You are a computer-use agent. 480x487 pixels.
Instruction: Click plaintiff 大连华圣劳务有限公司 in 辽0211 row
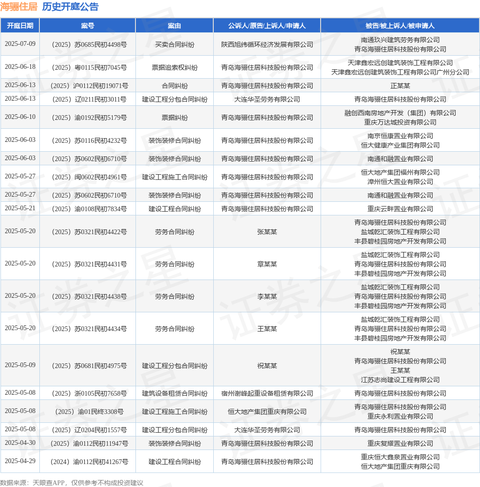tap(267, 99)
